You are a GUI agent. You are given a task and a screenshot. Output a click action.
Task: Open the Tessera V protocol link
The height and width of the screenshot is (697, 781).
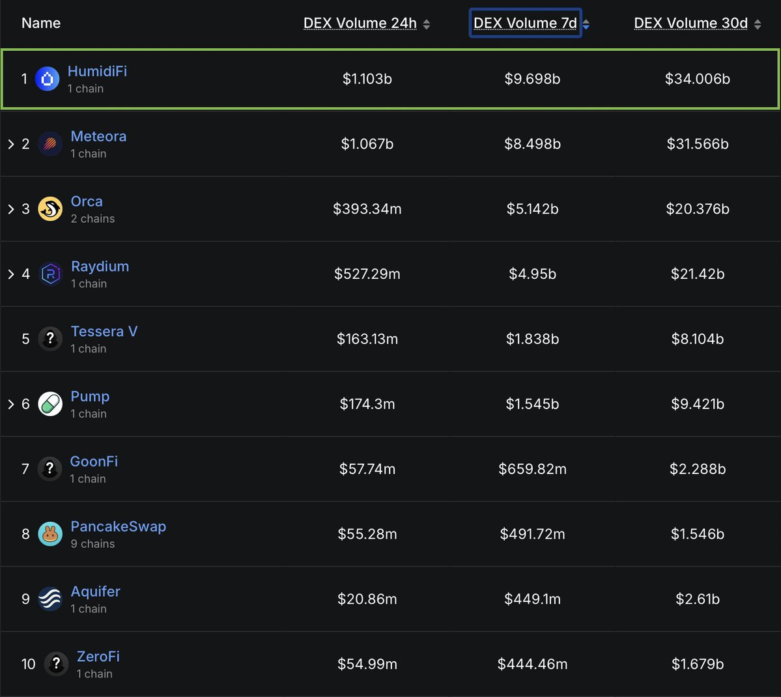point(104,332)
